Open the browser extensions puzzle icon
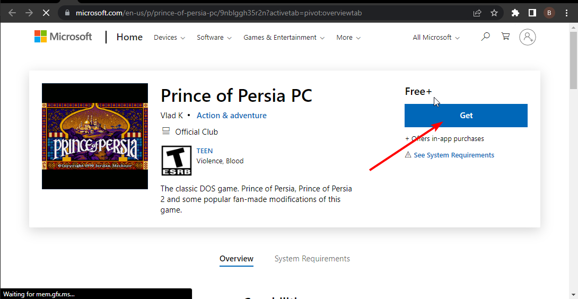 click(515, 13)
